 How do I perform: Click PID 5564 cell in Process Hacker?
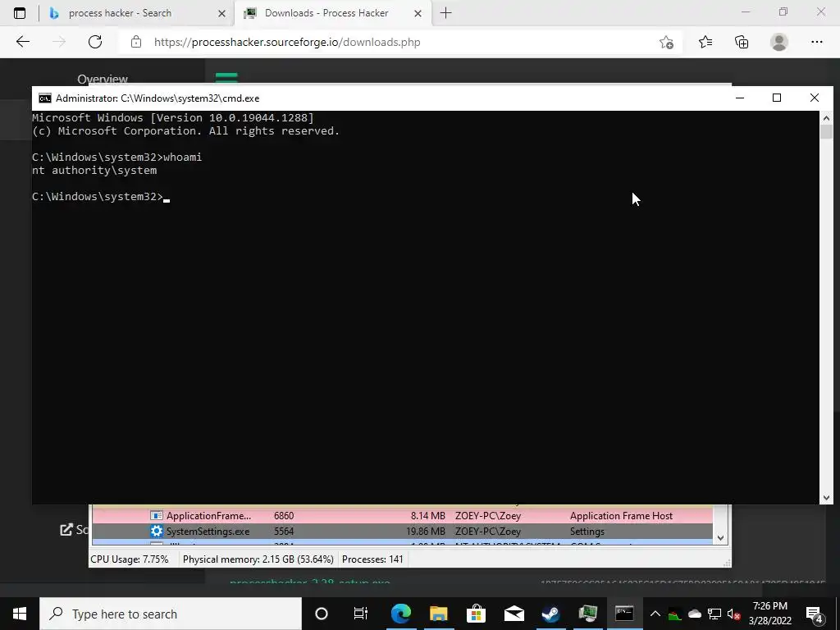284,531
